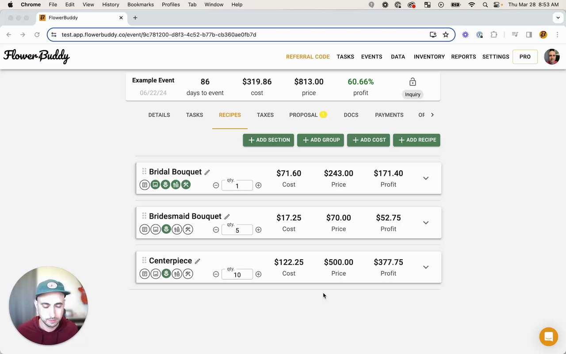Toggle the image icon on Bridesmaid Bouquet

tap(155, 229)
